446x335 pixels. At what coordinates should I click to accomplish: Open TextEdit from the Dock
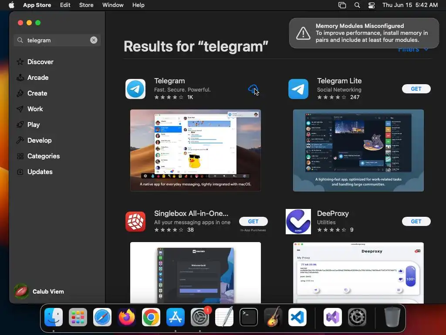pyautogui.click(x=224, y=317)
